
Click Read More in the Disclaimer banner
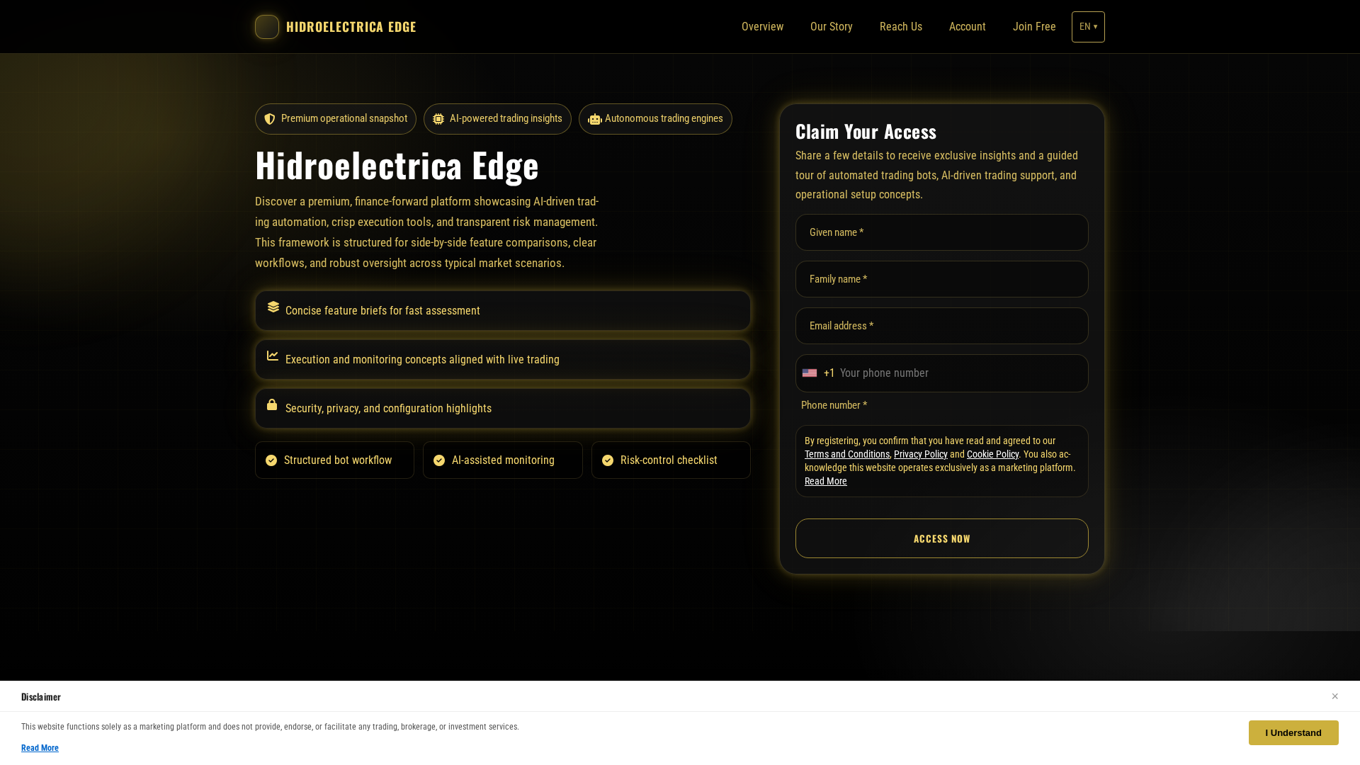(40, 748)
